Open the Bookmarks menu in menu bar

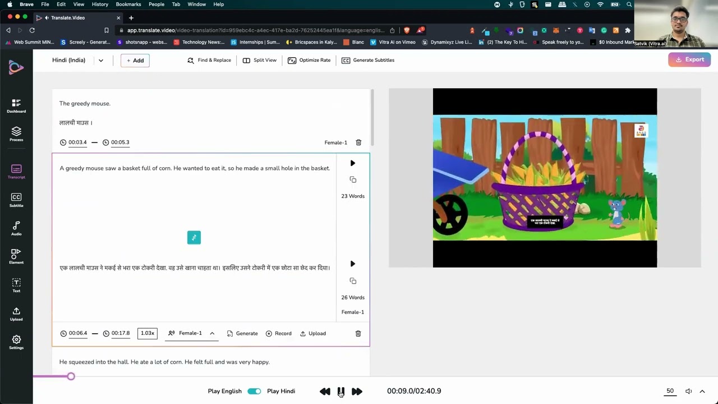pyautogui.click(x=128, y=4)
